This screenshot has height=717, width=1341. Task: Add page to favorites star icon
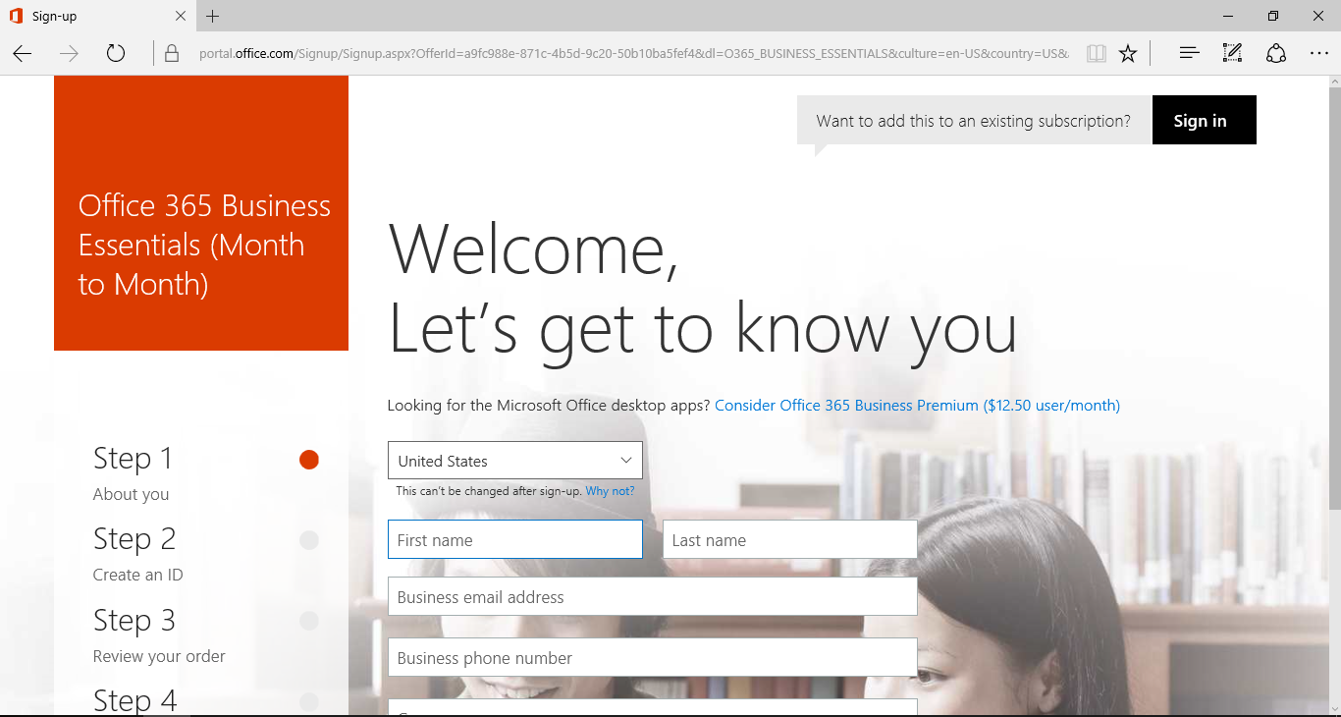coord(1128,53)
